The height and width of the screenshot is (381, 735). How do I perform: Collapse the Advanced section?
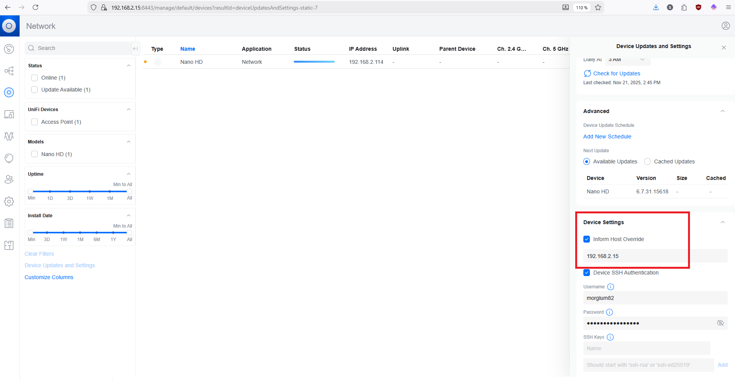(722, 111)
